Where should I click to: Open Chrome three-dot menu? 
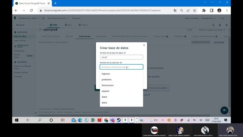point(227,10)
